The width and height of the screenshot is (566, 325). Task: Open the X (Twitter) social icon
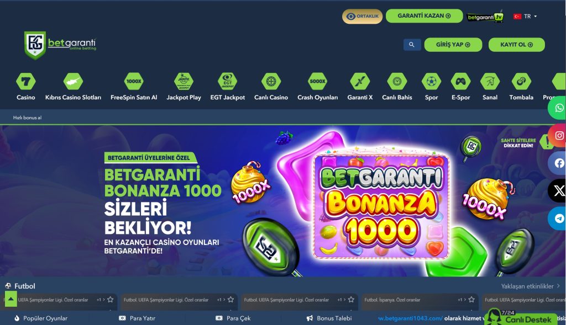click(x=558, y=190)
